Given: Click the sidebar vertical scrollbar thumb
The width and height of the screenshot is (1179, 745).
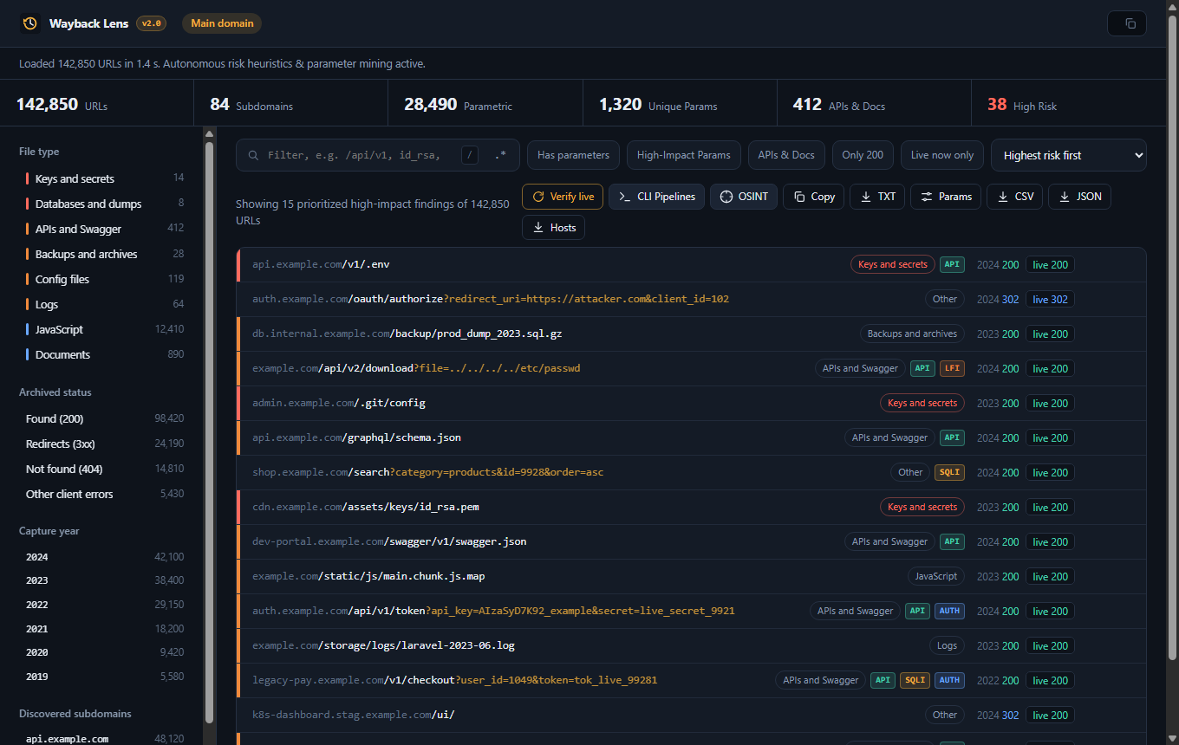Looking at the screenshot, I should (209, 431).
